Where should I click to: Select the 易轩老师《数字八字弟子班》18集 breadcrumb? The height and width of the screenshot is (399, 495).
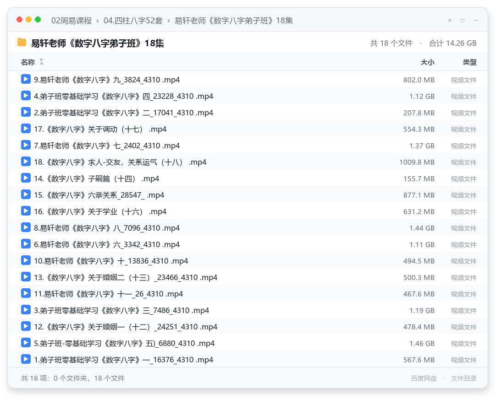tap(234, 21)
